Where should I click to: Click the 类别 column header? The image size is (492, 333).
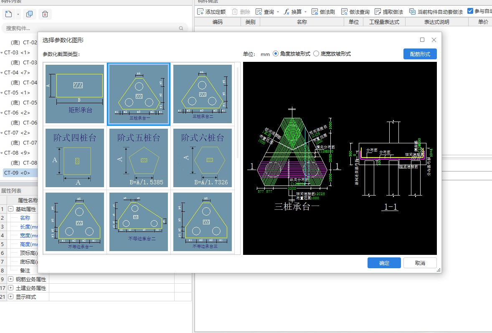(x=251, y=22)
